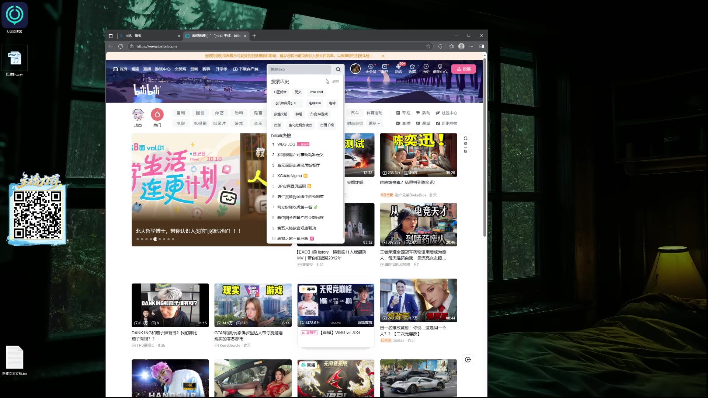This screenshot has width=708, height=398.
Task: Click the search magnifier icon in bilibili header
Action: [338, 69]
